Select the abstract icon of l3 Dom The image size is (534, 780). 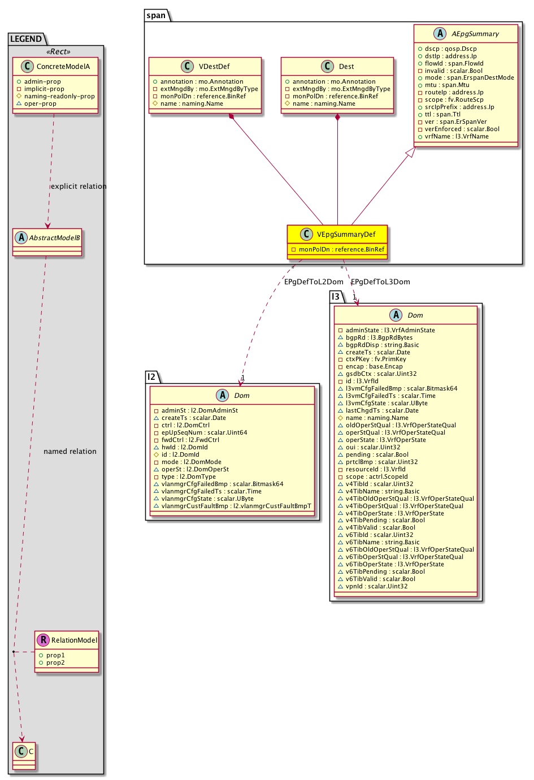pyautogui.click(x=396, y=315)
